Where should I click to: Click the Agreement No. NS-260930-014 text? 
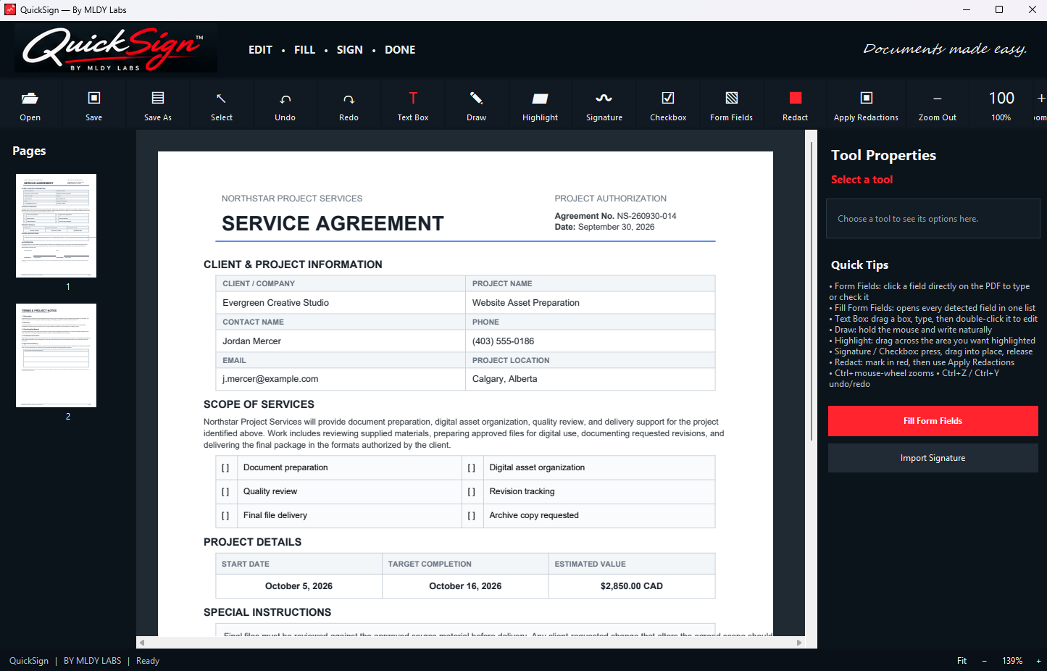point(615,216)
